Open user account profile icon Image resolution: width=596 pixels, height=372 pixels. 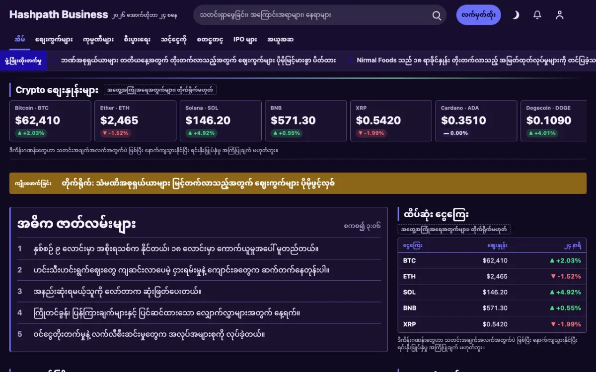coord(560,15)
